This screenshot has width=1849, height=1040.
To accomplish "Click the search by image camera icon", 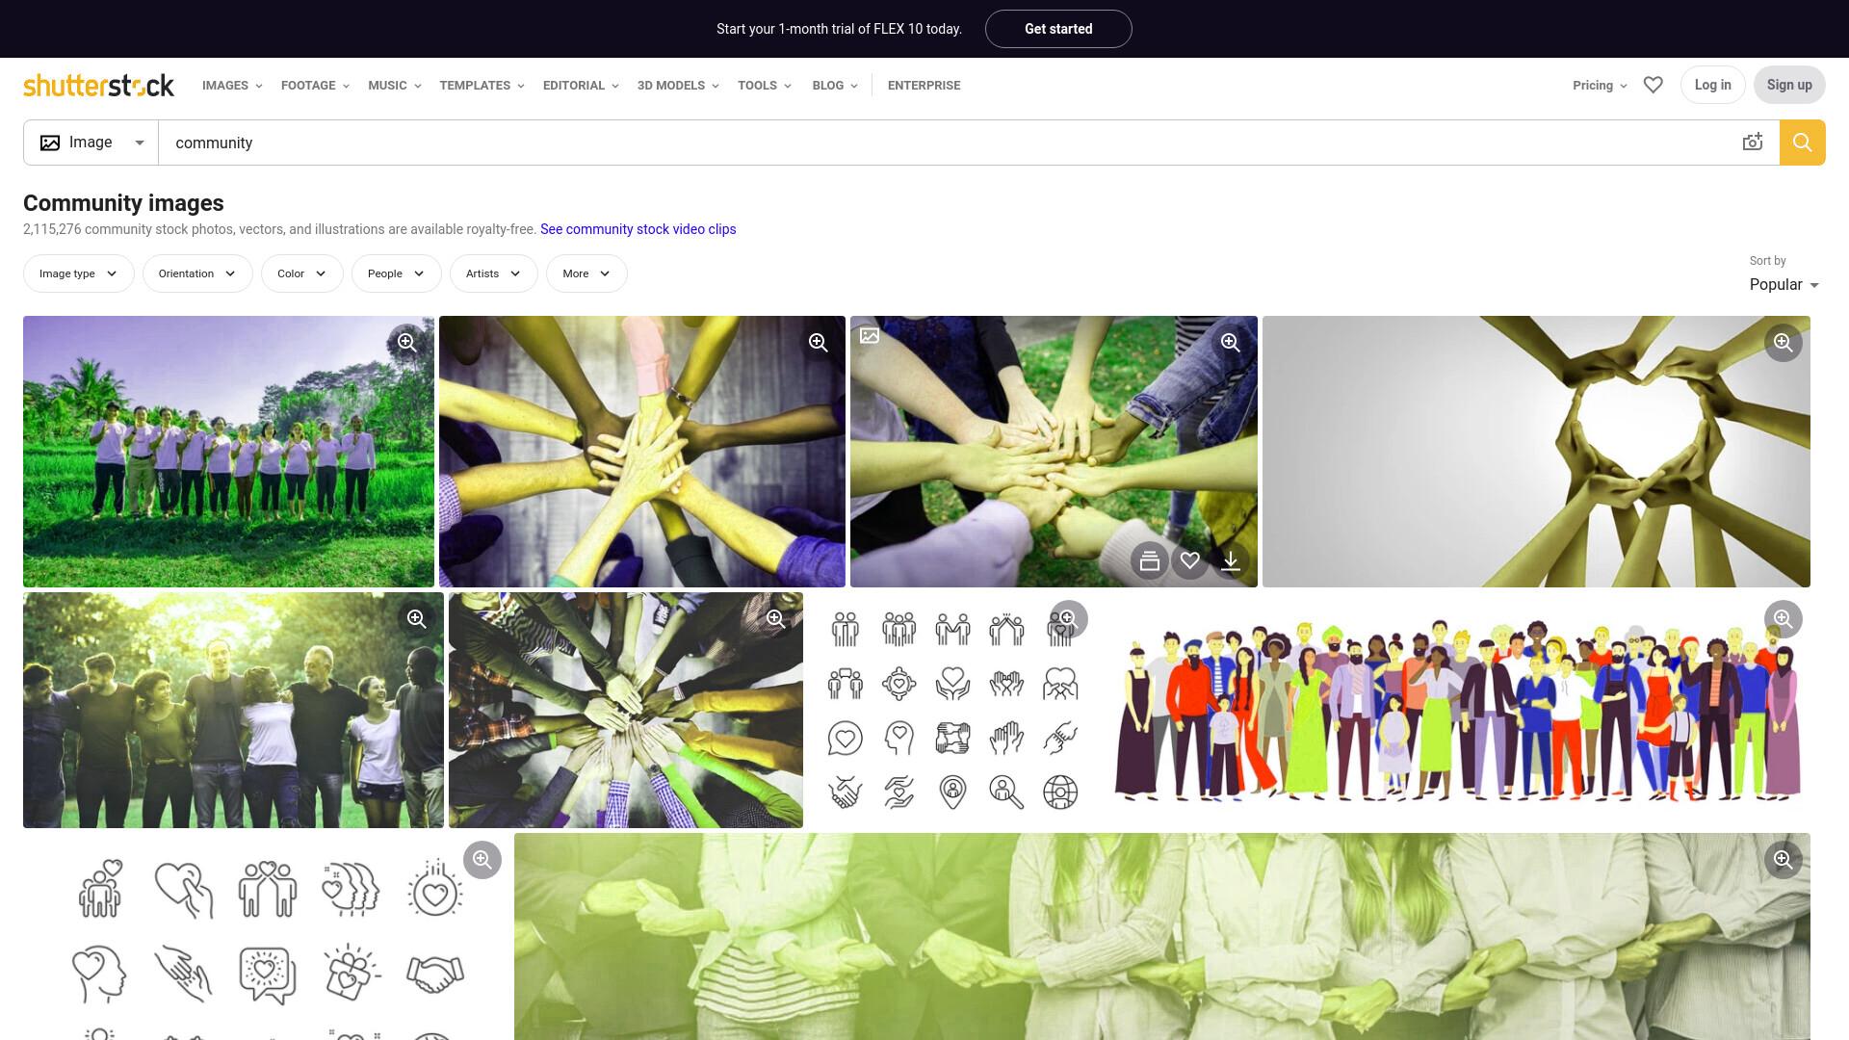I will pyautogui.click(x=1753, y=143).
